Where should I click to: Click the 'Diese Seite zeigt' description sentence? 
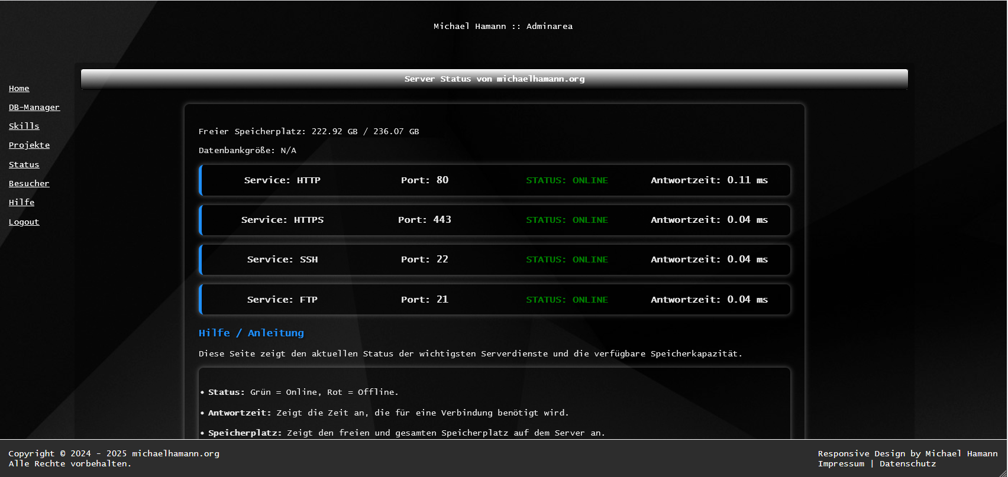pos(470,353)
